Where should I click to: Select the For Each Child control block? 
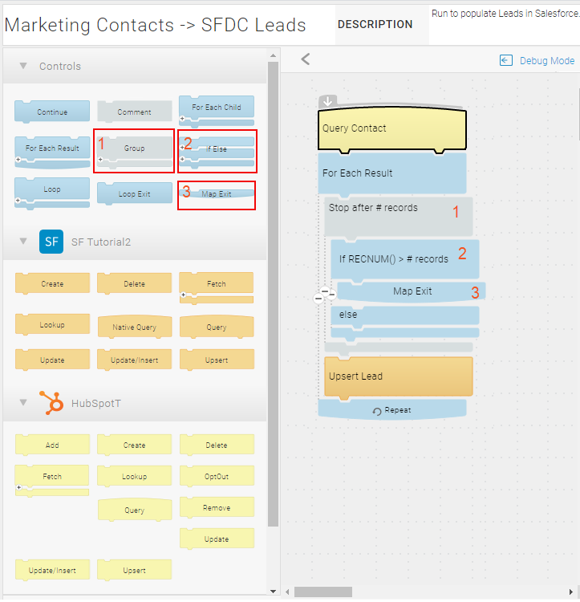pyautogui.click(x=216, y=108)
